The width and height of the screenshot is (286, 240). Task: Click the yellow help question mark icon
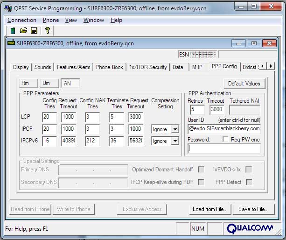(48, 30)
